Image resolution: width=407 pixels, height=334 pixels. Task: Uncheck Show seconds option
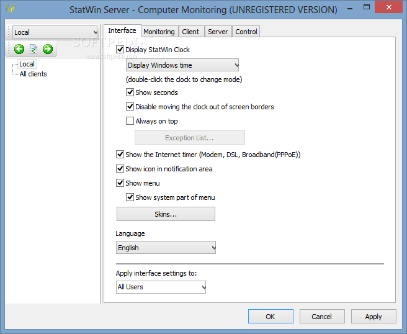click(130, 93)
